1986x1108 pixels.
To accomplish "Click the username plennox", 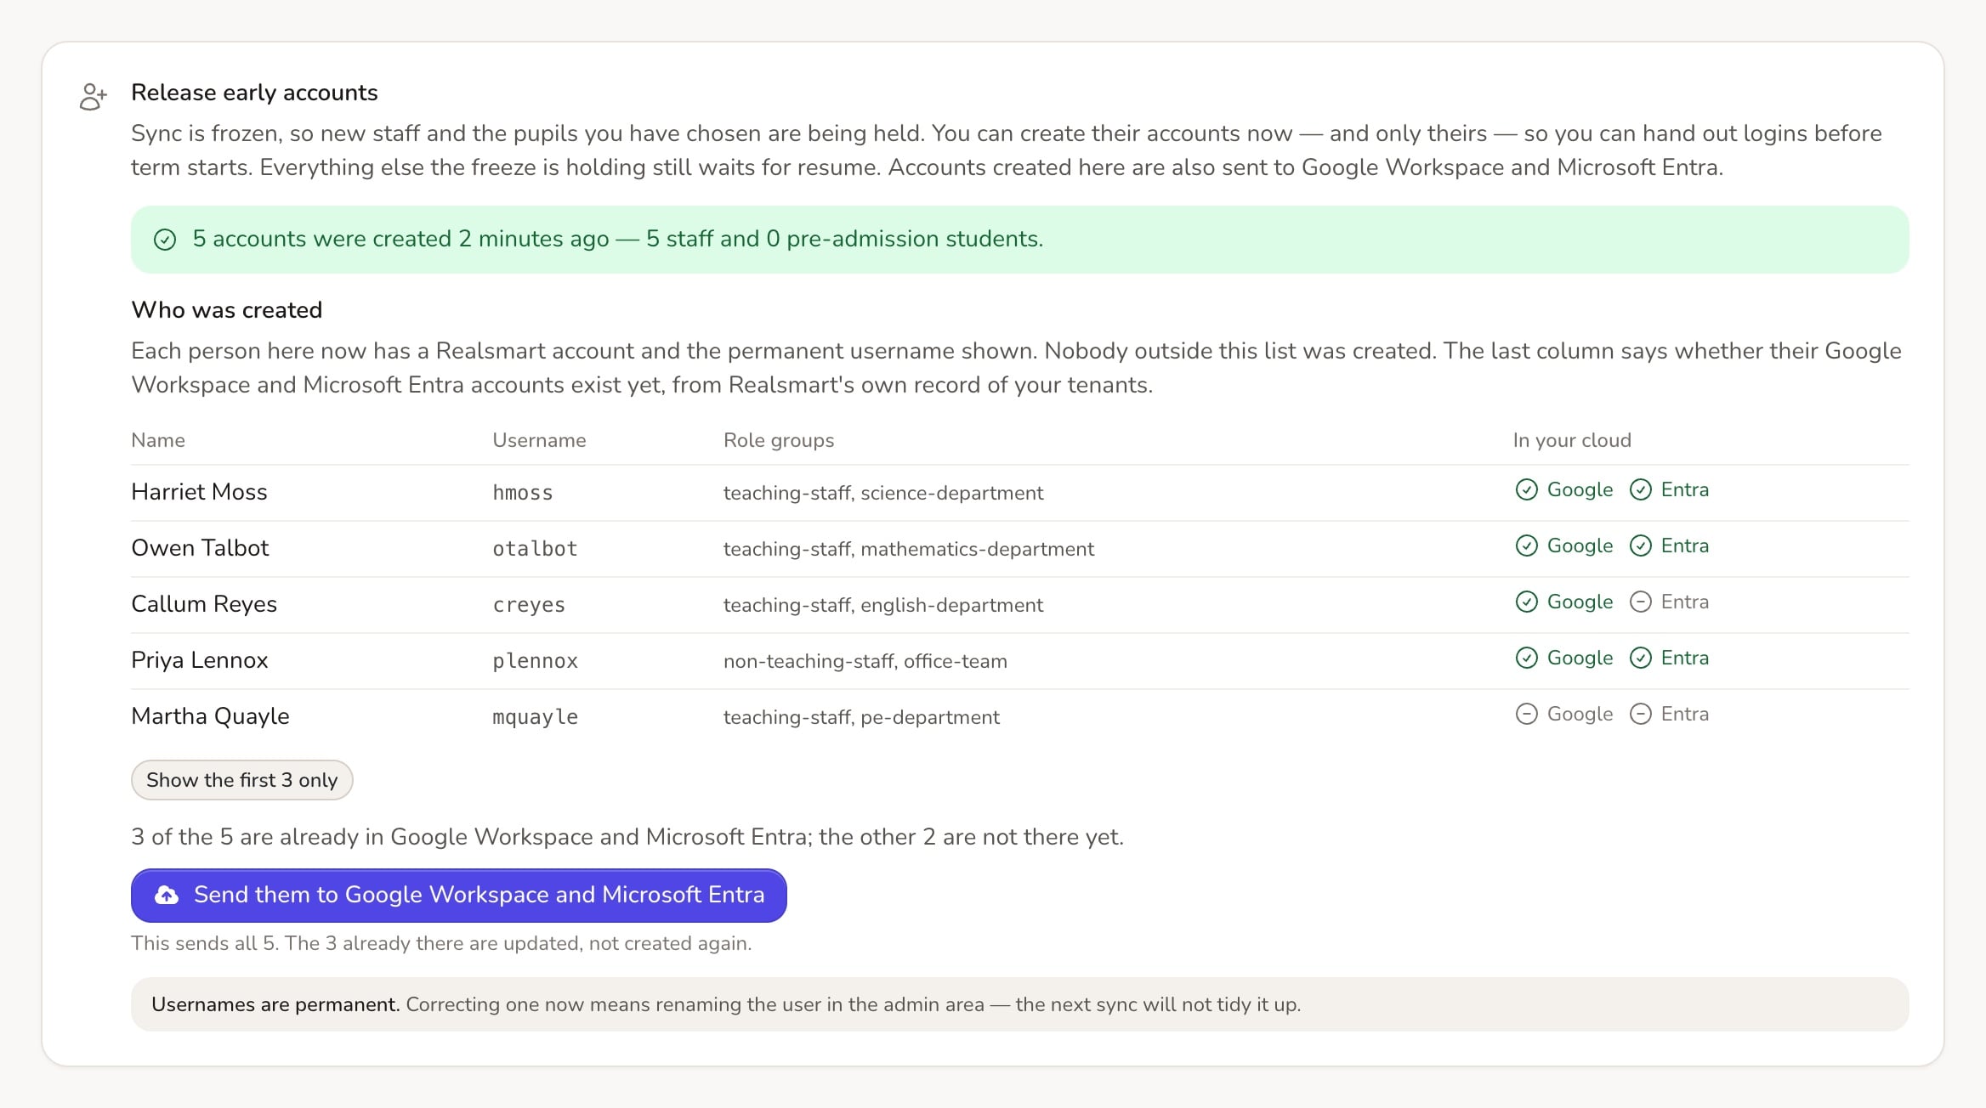I will [535, 661].
